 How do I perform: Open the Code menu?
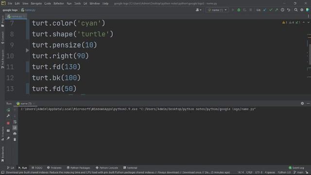tap(48, 3)
